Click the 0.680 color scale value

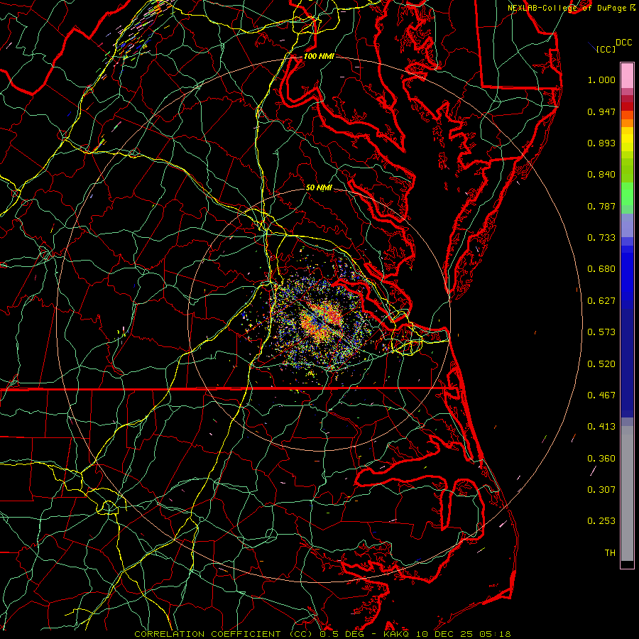tap(601, 269)
